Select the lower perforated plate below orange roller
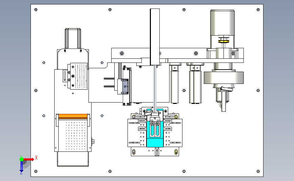This screenshot has height=181, width=294. pos(73,135)
